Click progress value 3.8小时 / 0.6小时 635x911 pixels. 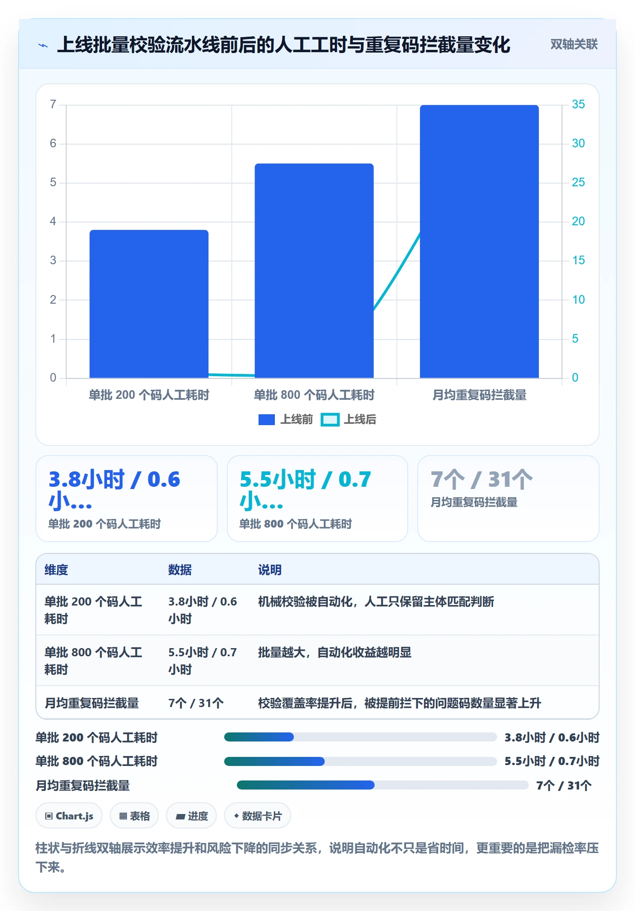[552, 737]
